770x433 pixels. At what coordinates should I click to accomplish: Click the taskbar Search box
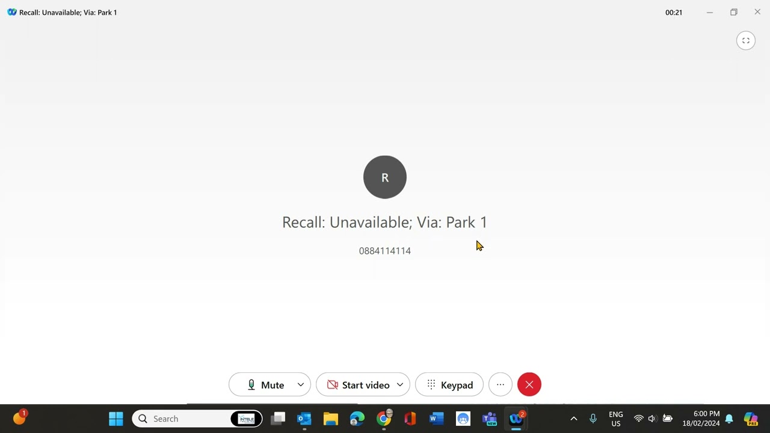pyautogui.click(x=197, y=419)
